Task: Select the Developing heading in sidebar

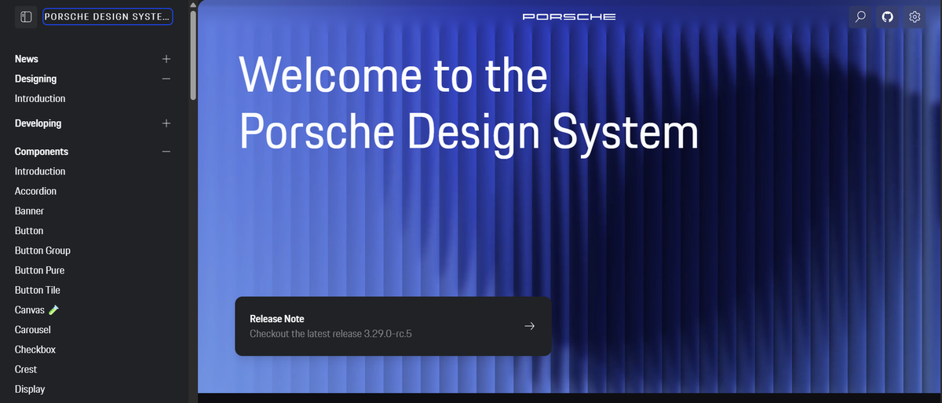Action: tap(38, 123)
